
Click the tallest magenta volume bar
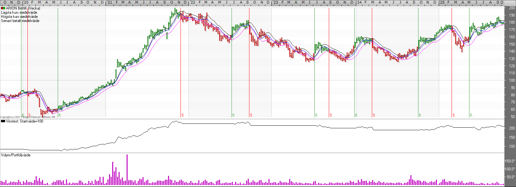pyautogui.click(x=127, y=170)
